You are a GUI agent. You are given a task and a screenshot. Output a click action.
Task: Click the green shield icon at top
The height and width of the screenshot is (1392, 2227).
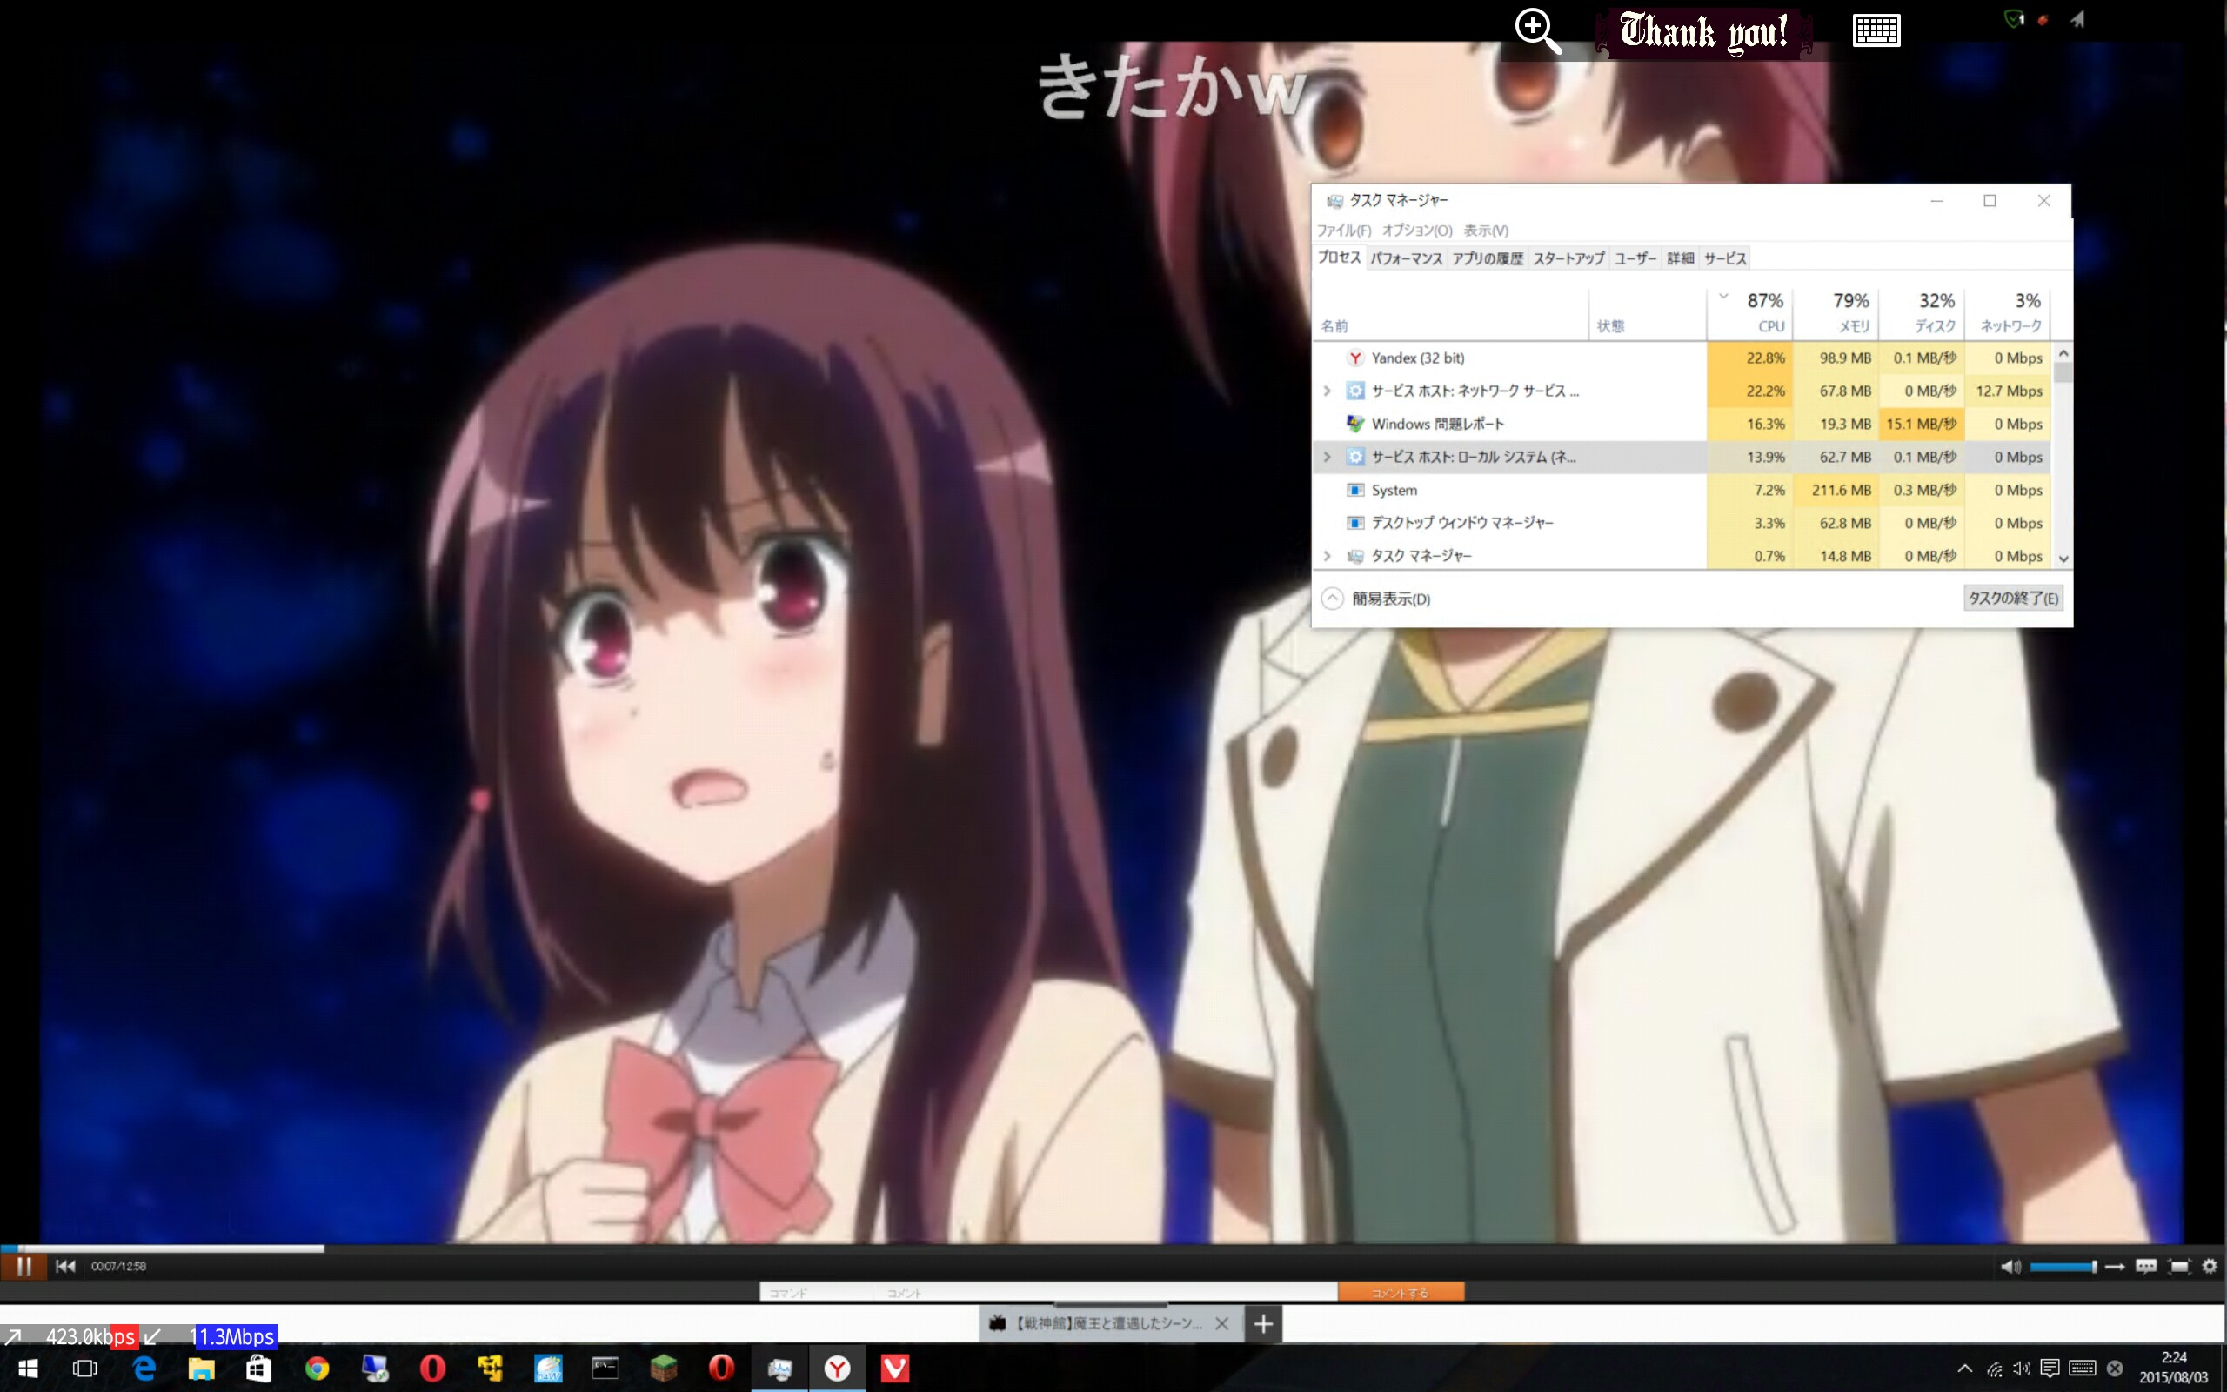[x=2013, y=19]
